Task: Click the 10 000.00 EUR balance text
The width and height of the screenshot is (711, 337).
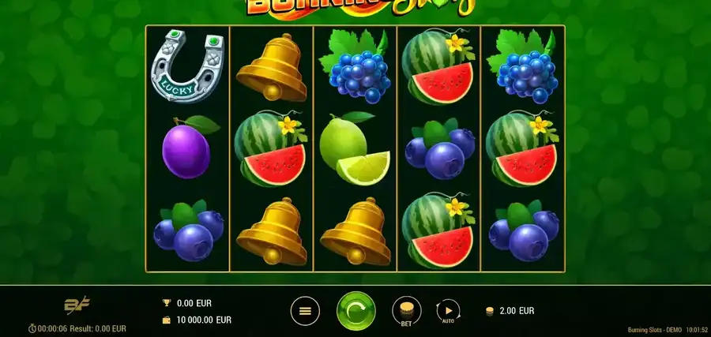Action: (x=204, y=320)
